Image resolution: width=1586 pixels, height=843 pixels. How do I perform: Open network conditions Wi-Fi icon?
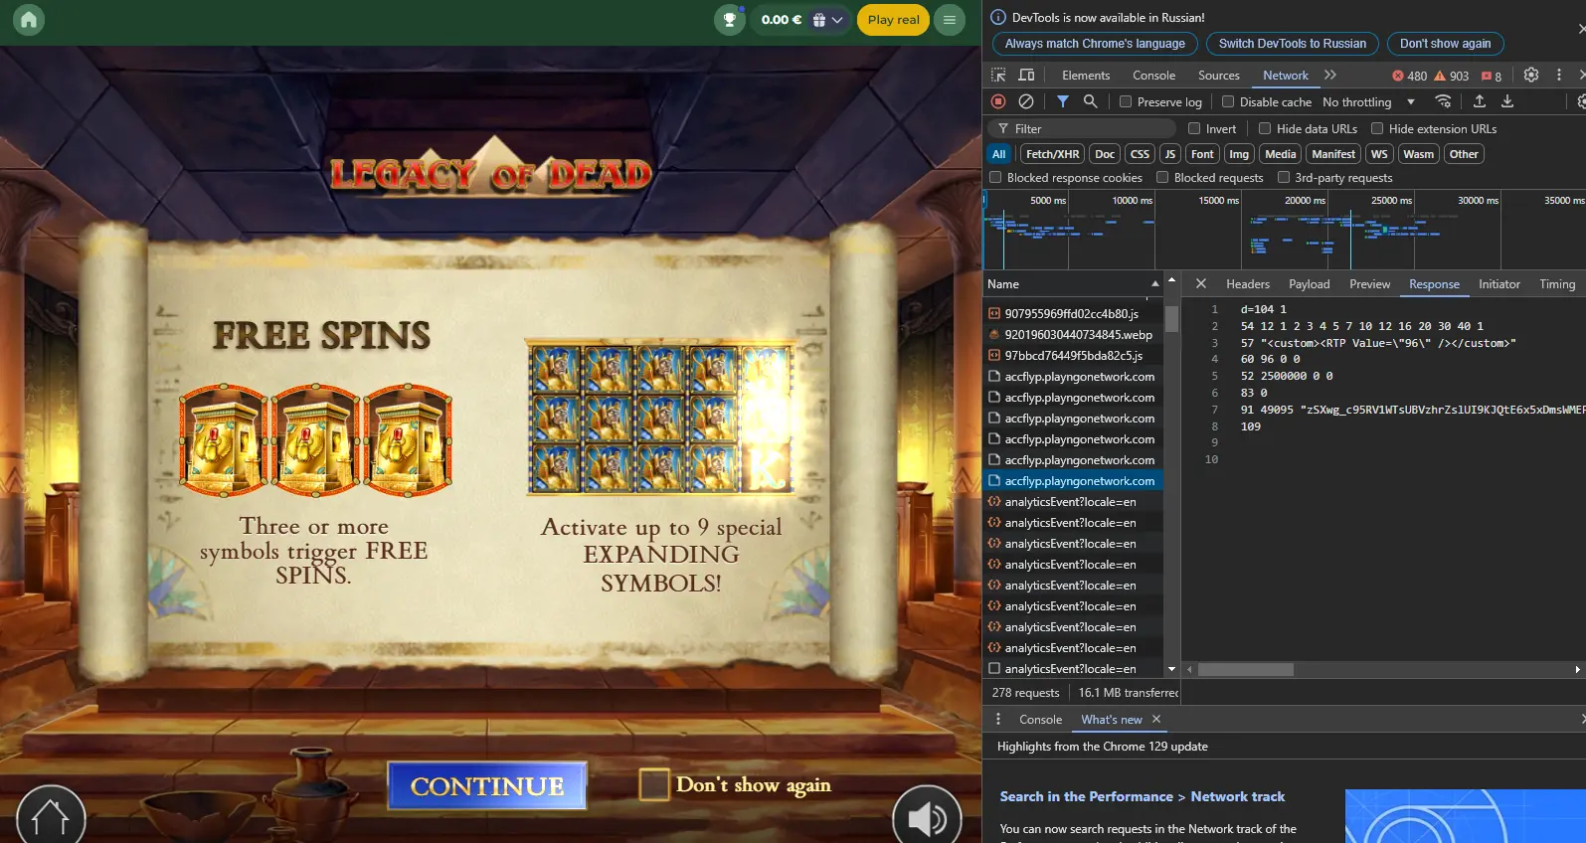pyautogui.click(x=1443, y=101)
